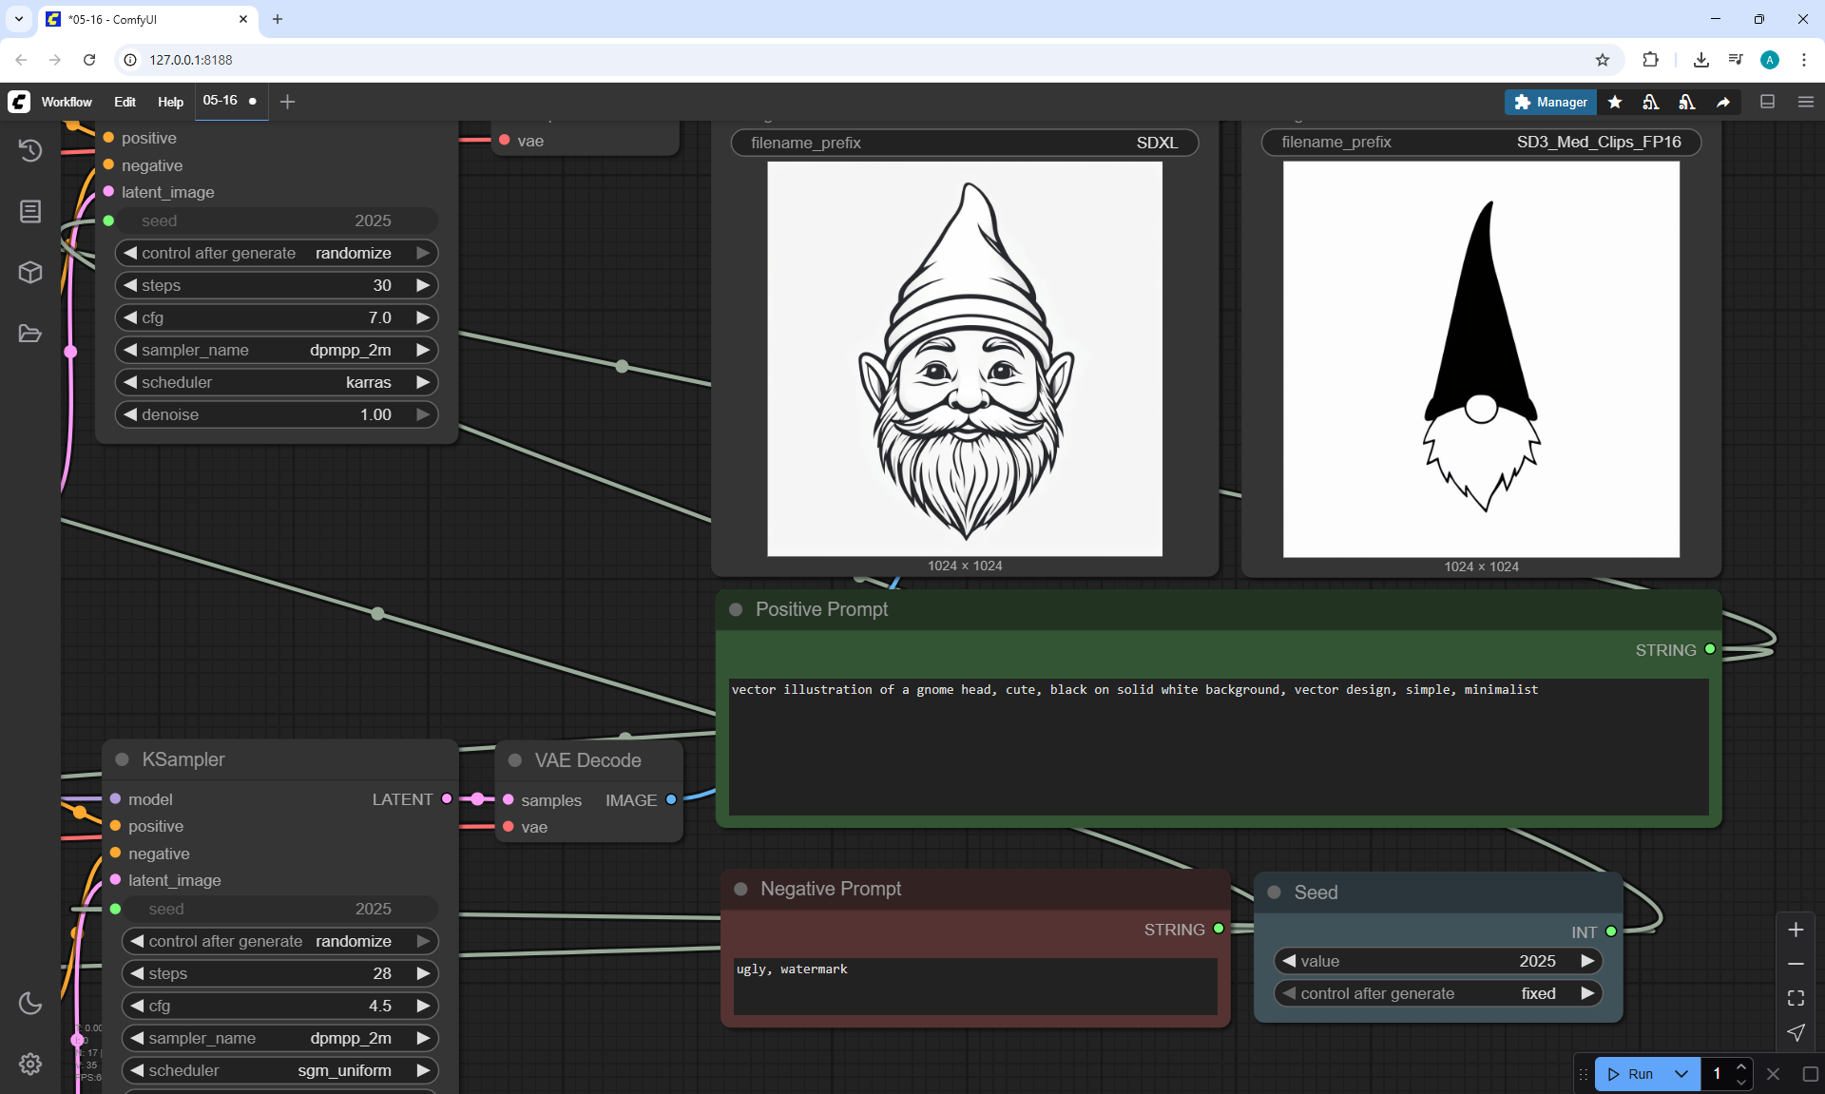This screenshot has width=1825, height=1094.
Task: Open the Edit menu
Action: 125,102
